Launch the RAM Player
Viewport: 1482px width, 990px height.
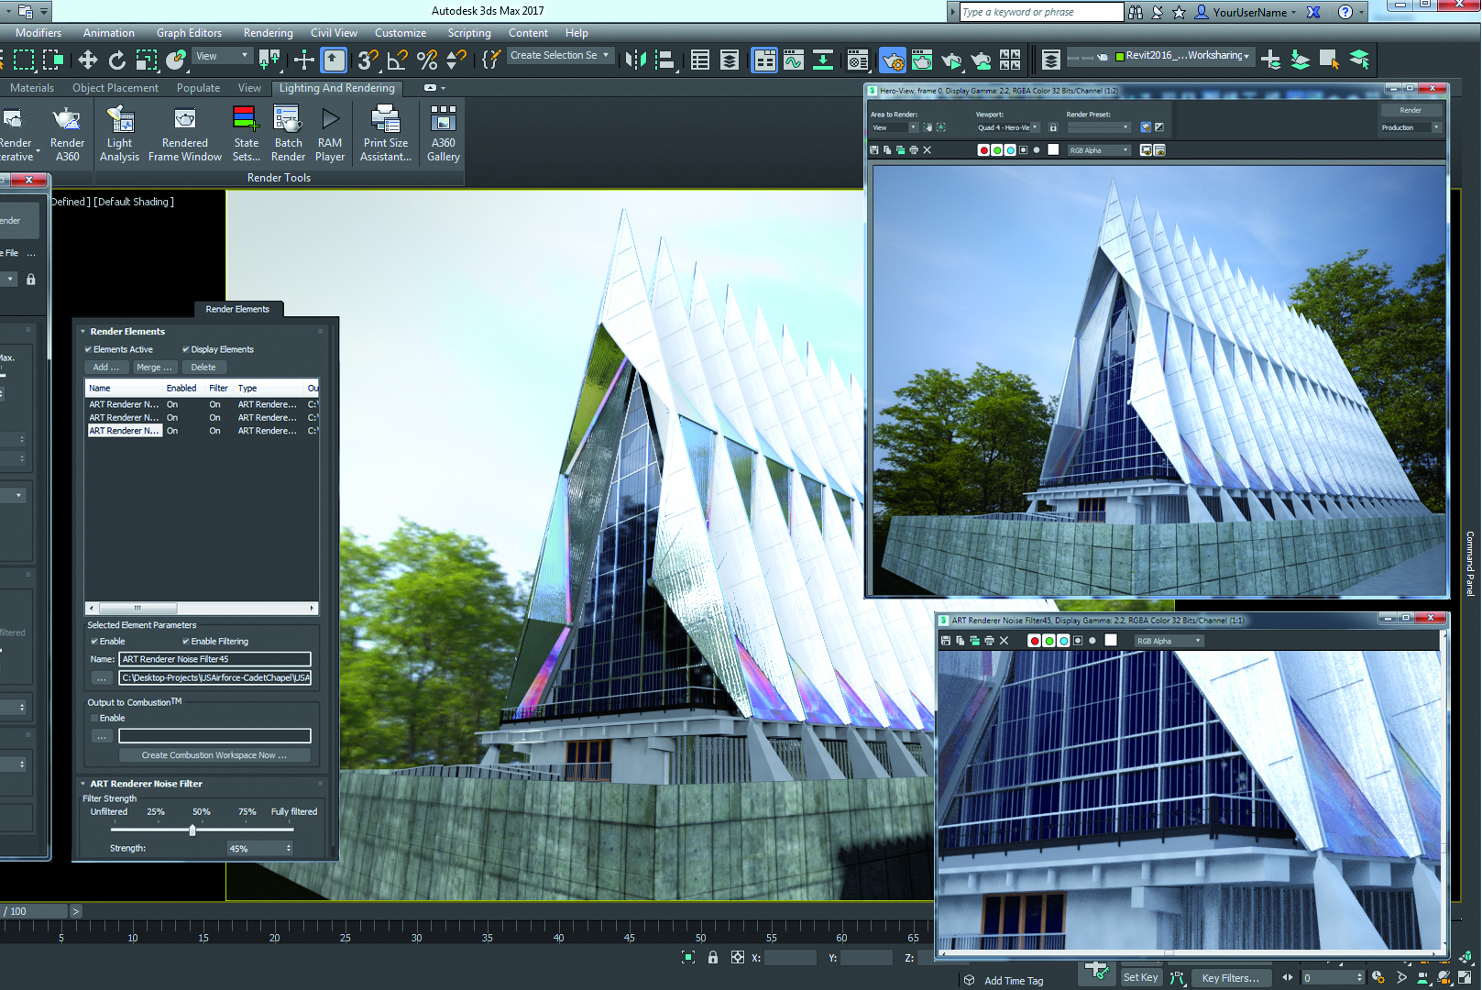click(x=329, y=133)
